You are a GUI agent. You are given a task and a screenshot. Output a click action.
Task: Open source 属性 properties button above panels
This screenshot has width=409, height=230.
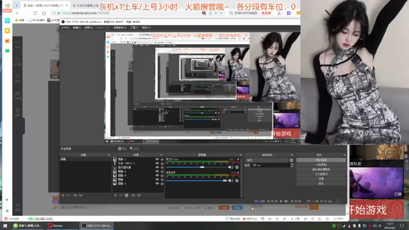pos(122,149)
